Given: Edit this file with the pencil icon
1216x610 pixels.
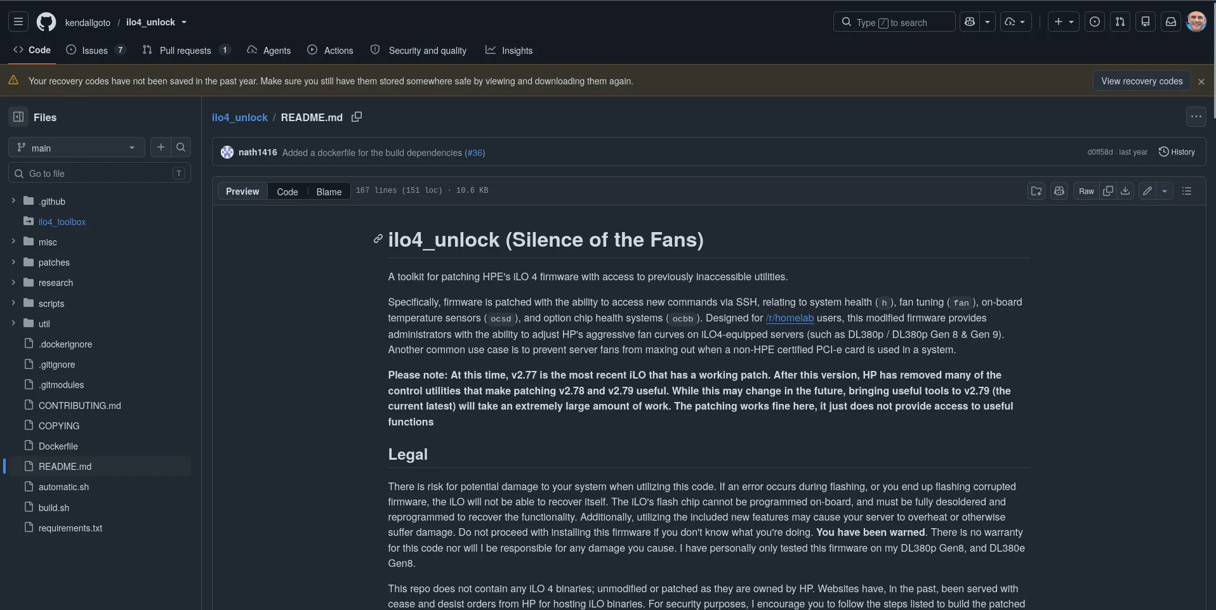Looking at the screenshot, I should click(x=1147, y=191).
